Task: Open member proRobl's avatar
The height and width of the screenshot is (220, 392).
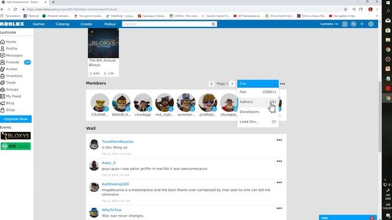Action: (x=208, y=102)
